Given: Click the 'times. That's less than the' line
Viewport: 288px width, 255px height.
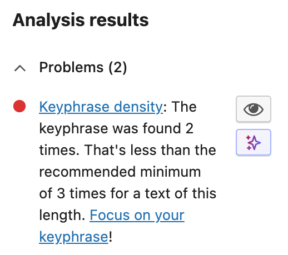Looking at the screenshot, I should coord(127,150).
